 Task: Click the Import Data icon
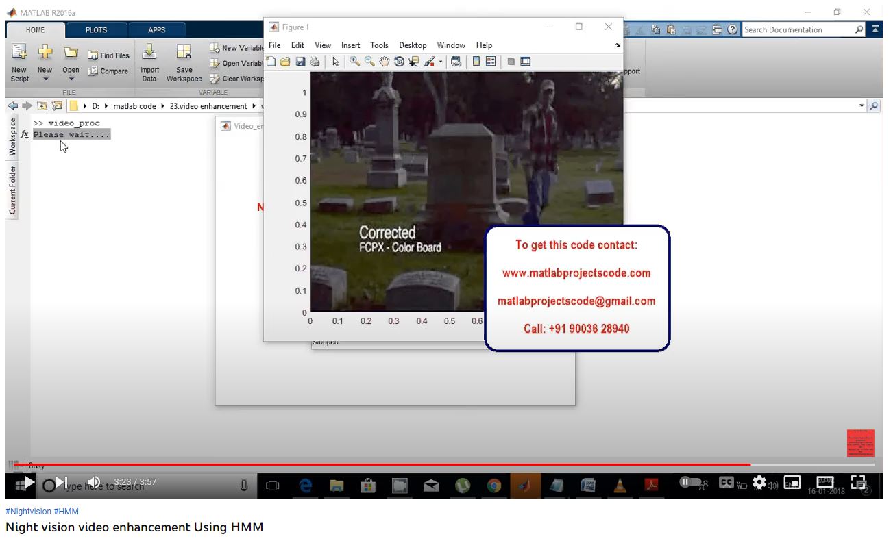pos(149,53)
